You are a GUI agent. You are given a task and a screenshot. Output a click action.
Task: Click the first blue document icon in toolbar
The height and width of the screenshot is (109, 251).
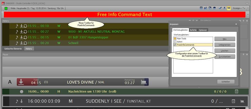(x=201, y=8)
